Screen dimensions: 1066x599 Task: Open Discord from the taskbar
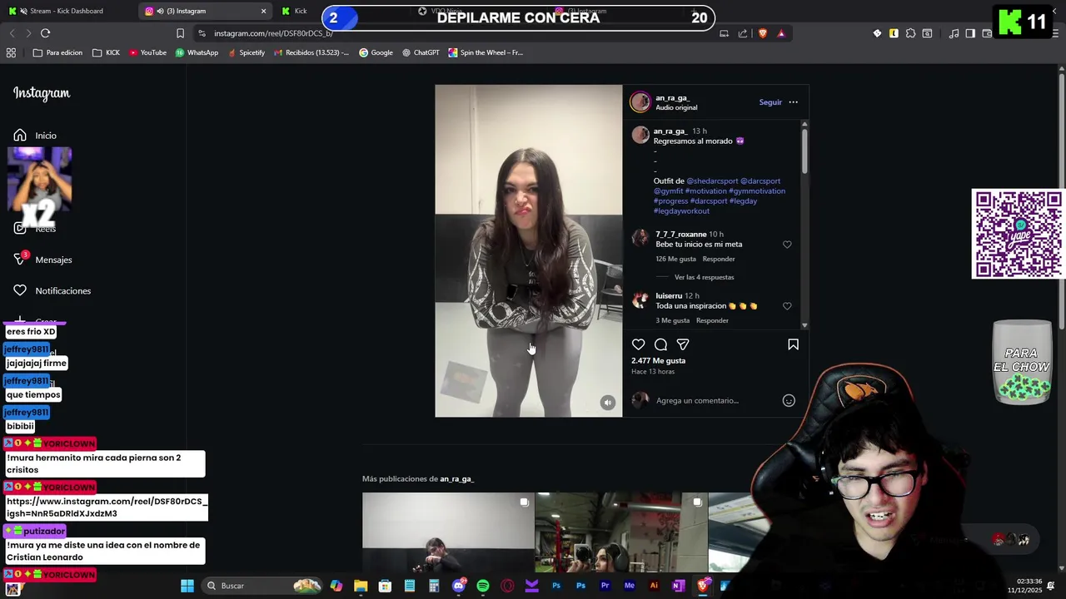(x=458, y=586)
